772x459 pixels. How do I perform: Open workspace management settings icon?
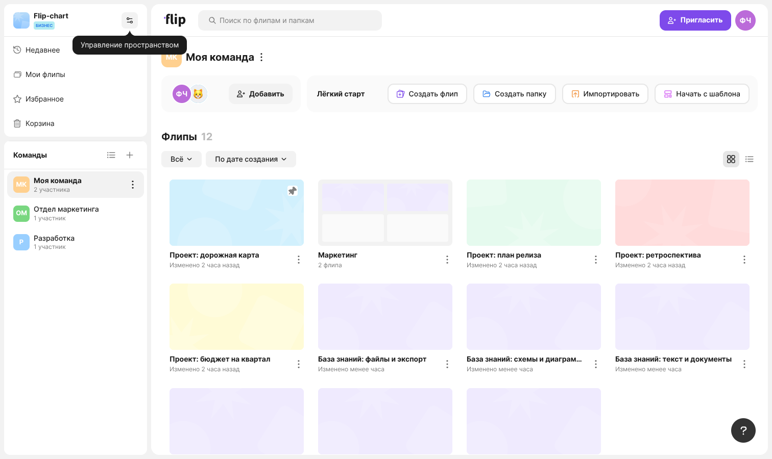click(x=130, y=20)
